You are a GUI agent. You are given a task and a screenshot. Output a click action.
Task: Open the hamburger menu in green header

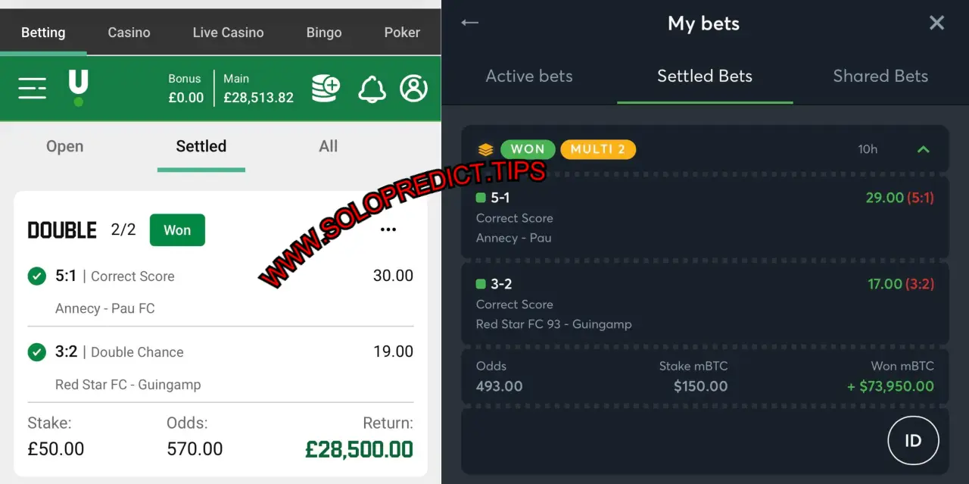(x=32, y=89)
